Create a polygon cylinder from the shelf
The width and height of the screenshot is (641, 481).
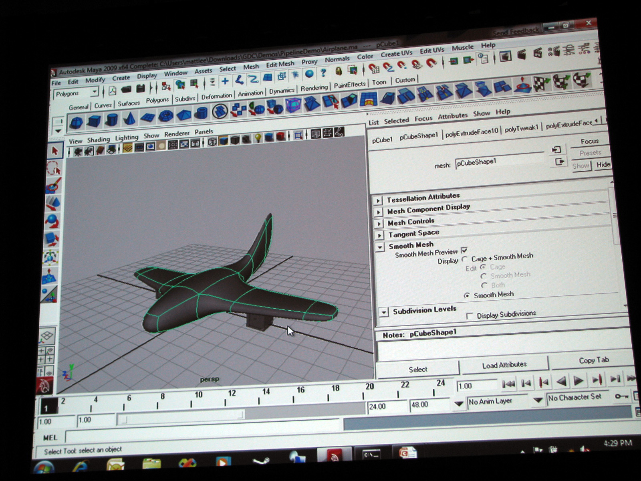pos(111,119)
